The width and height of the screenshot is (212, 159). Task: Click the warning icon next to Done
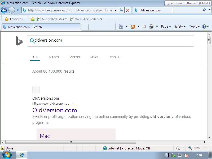[3, 148]
